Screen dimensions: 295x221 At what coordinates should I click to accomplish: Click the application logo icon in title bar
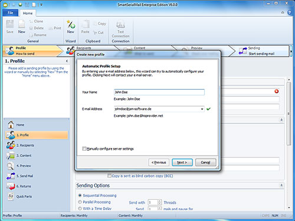coord(6,5)
